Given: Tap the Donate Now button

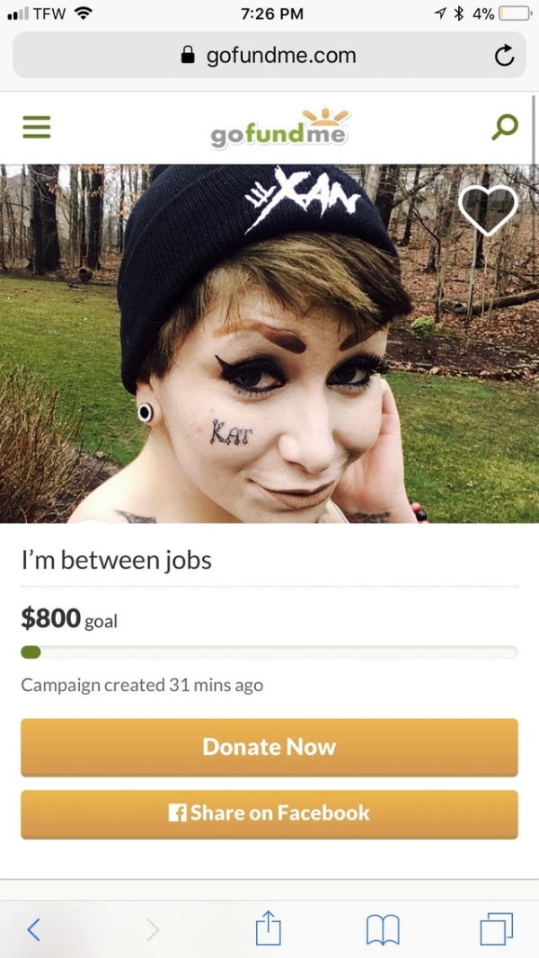Looking at the screenshot, I should pyautogui.click(x=269, y=747).
